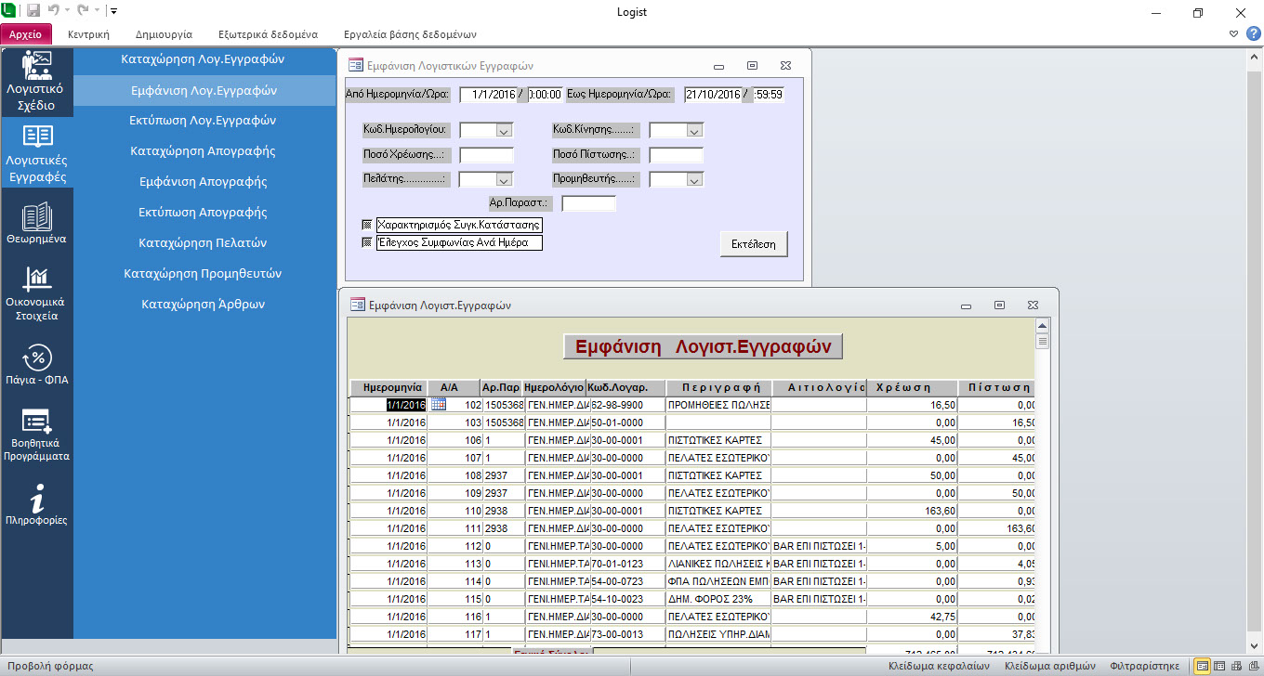Image resolution: width=1264 pixels, height=676 pixels.
Task: Open the Αρχείο menu tab
Action: point(25,34)
